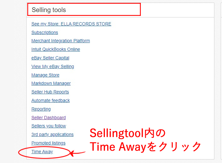The image size is (222, 163).
Task: Open the See my Store: ELLA RECORDS STORE link
Action: tap(71, 24)
